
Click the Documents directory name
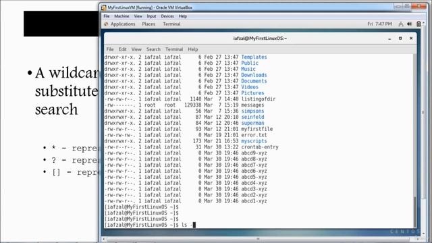[254, 81]
